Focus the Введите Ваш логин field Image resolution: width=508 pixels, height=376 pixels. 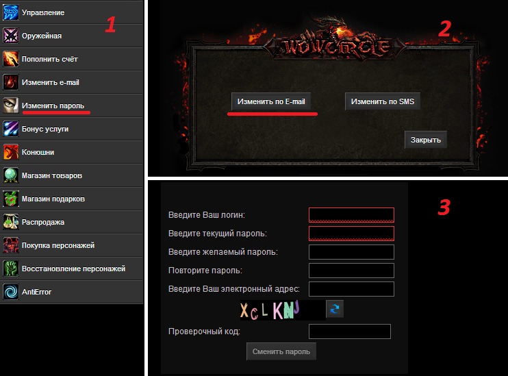click(351, 215)
